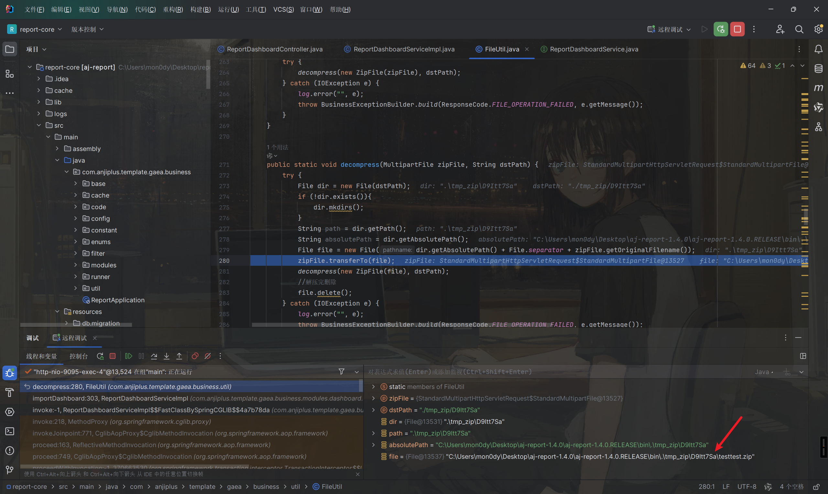Click the UTF-8 encoding status widget

point(747,487)
